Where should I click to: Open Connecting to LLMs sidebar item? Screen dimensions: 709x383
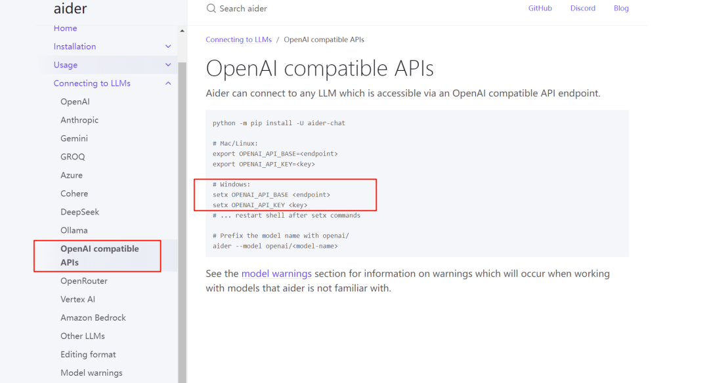[x=92, y=83]
